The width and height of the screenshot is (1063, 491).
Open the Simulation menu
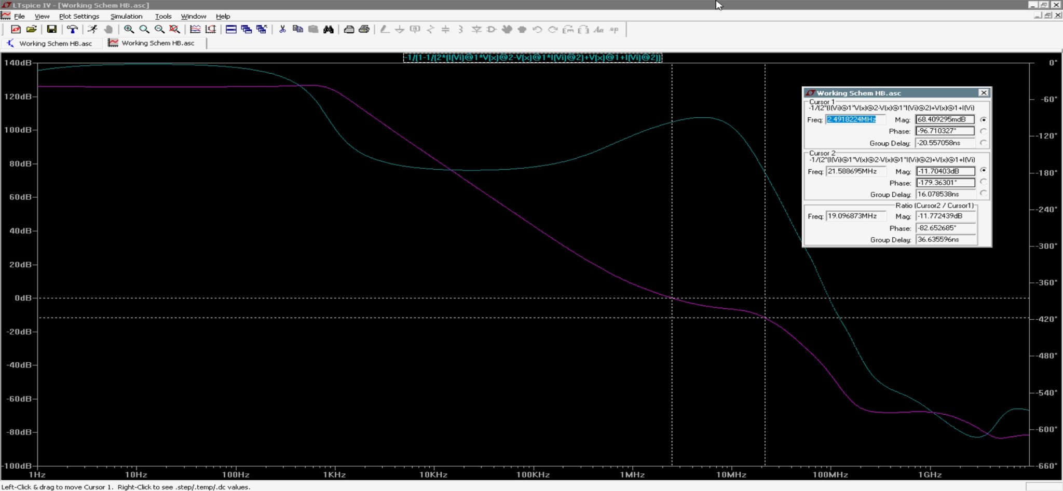tap(126, 16)
